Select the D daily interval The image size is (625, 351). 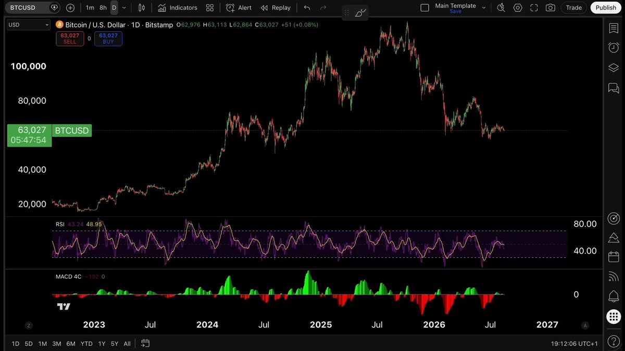[114, 8]
